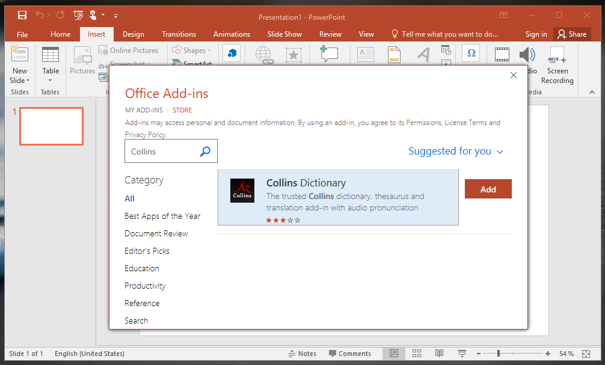Switch to Reading View in status bar
The width and height of the screenshot is (605, 365).
point(440,354)
